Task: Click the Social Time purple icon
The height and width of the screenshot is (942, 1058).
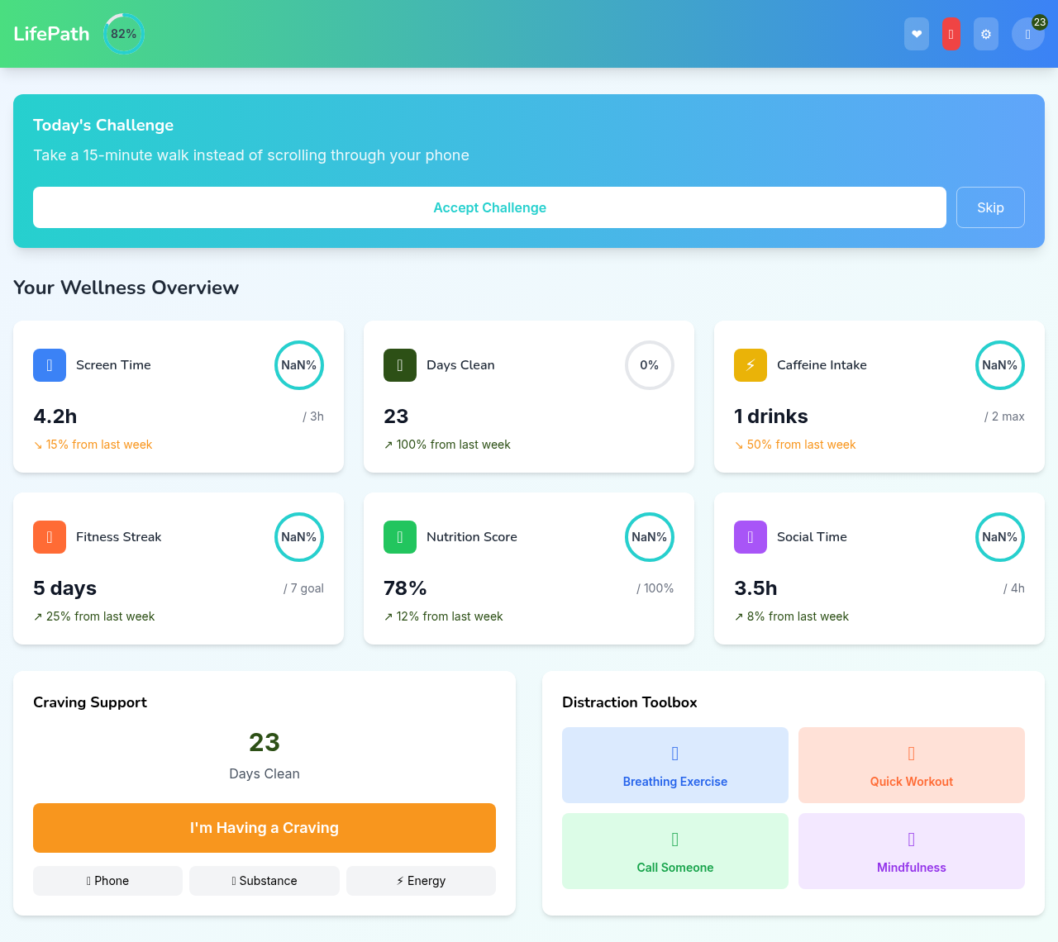Action: click(750, 536)
